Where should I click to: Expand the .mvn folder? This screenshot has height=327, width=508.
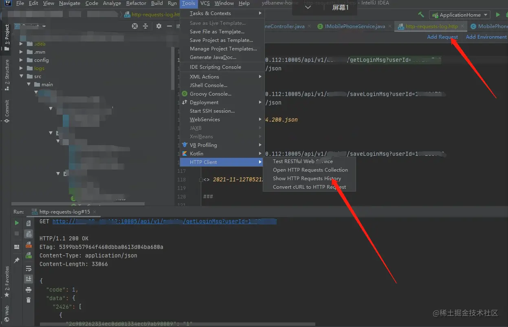[22, 52]
